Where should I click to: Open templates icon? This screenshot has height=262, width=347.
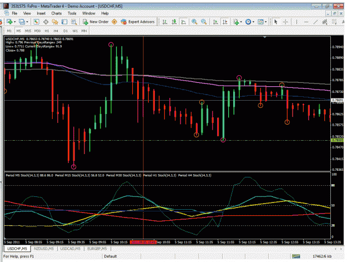point(261,22)
